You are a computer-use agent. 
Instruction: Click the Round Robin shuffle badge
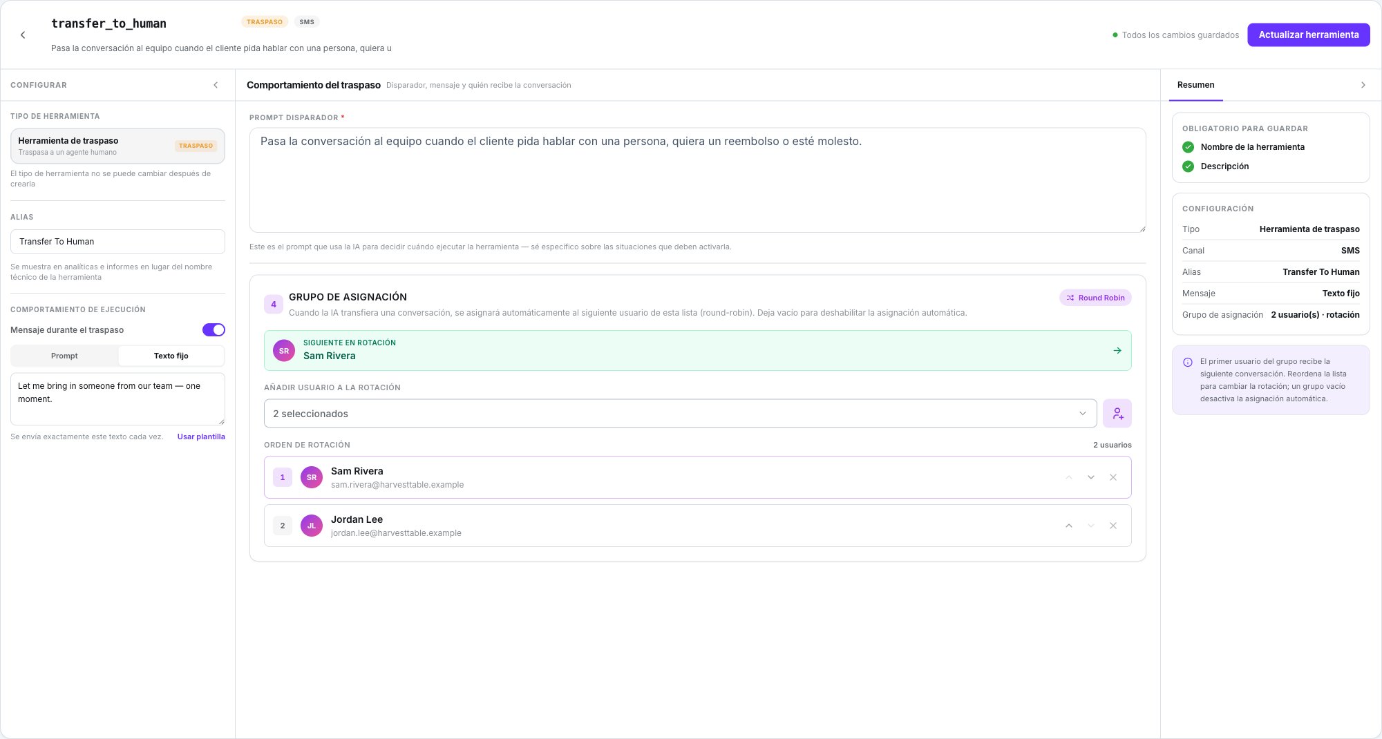click(1095, 298)
